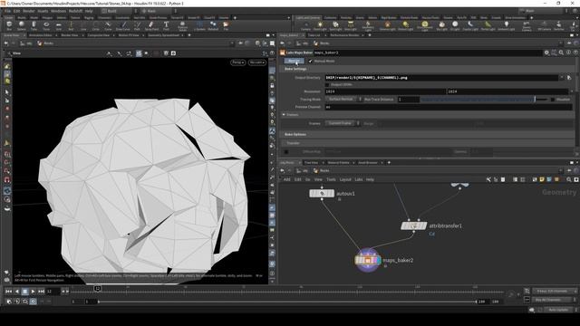
Task: Select the Tube shelf tool
Action: (34, 25)
